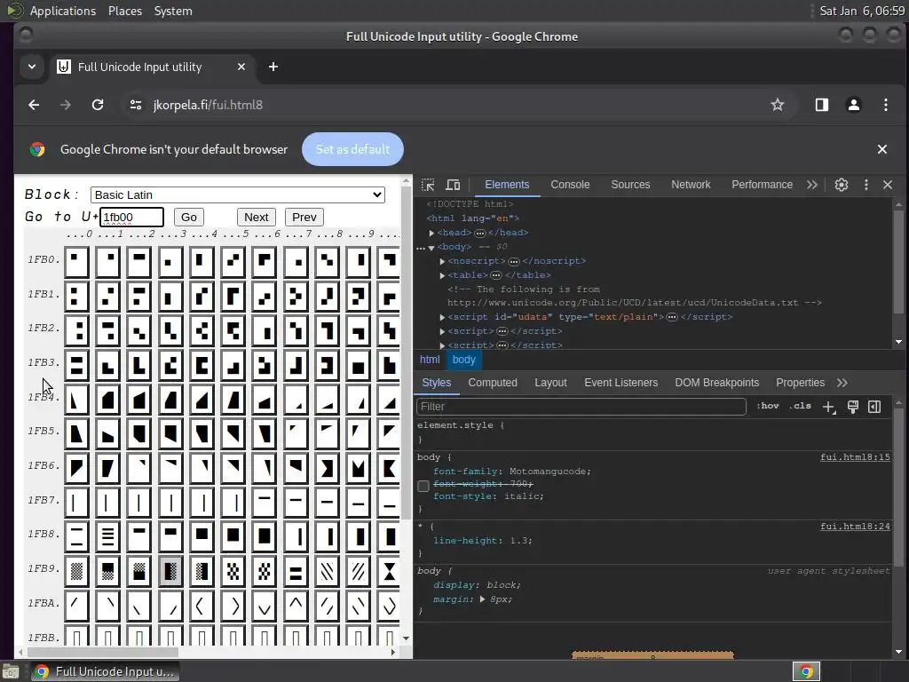The width and height of the screenshot is (909, 682).
Task: Click the Go button
Action: (x=189, y=218)
